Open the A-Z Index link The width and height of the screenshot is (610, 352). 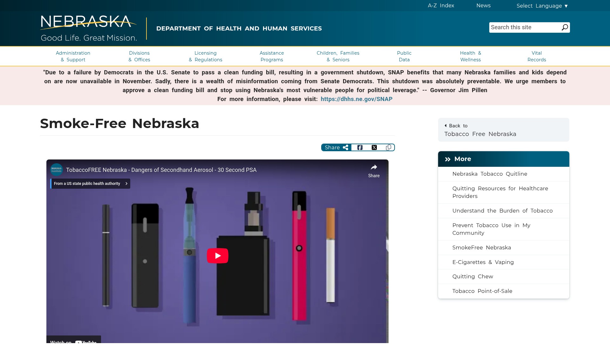click(x=441, y=5)
